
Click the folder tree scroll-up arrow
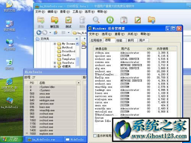pyautogui.click(x=77, y=44)
